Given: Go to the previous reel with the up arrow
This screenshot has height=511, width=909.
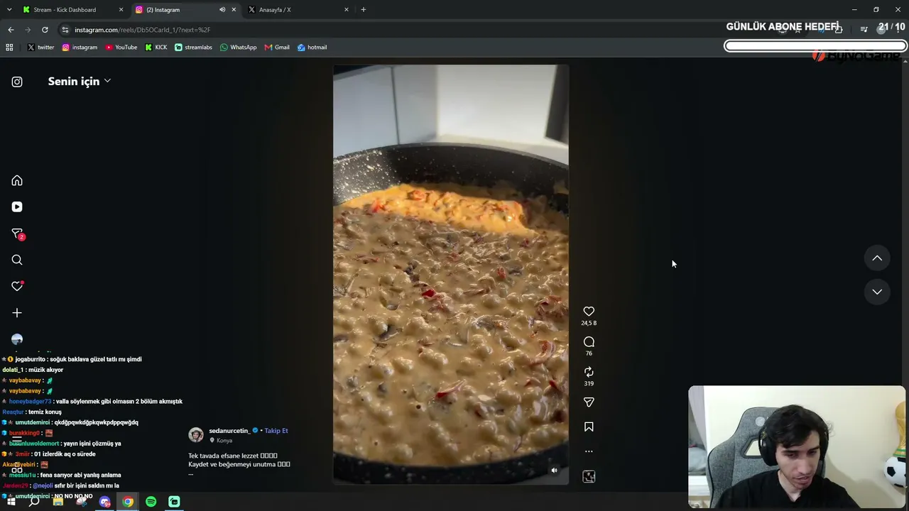Looking at the screenshot, I should pos(877,258).
